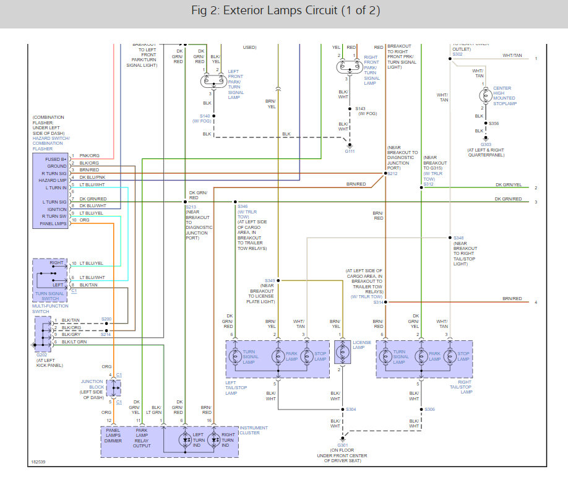The height and width of the screenshot is (482, 568).
Task: Click the BLK/LT GRN wire label
Action: [74, 342]
